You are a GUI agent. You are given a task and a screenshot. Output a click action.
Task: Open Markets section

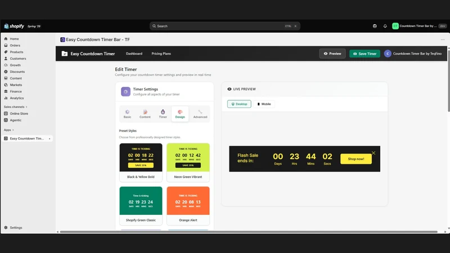click(16, 85)
